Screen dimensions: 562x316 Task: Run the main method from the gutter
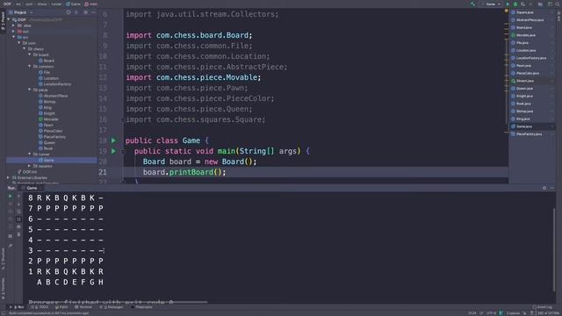[x=113, y=151]
